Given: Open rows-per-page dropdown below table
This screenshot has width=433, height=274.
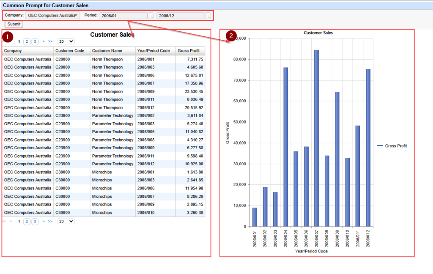Looking at the screenshot, I should click(x=66, y=221).
